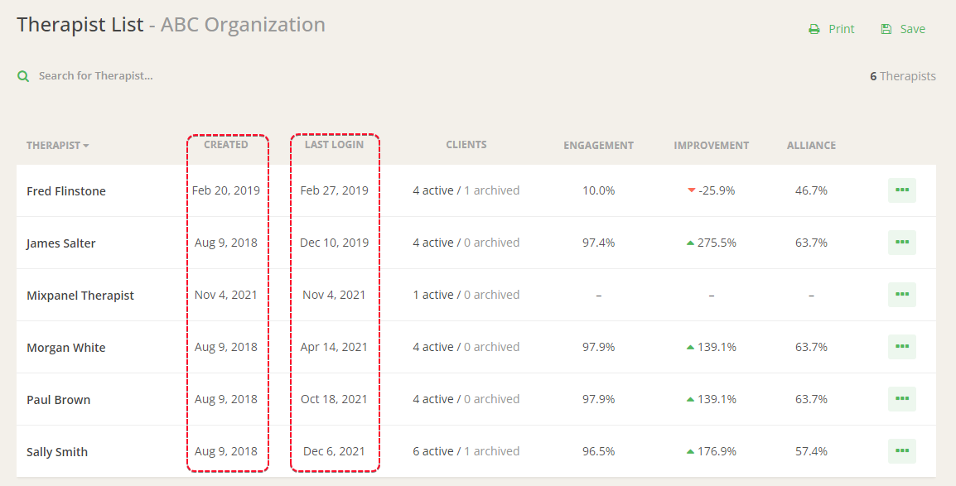Click the floppy disk Save icon
The height and width of the screenshot is (486, 956).
(886, 29)
